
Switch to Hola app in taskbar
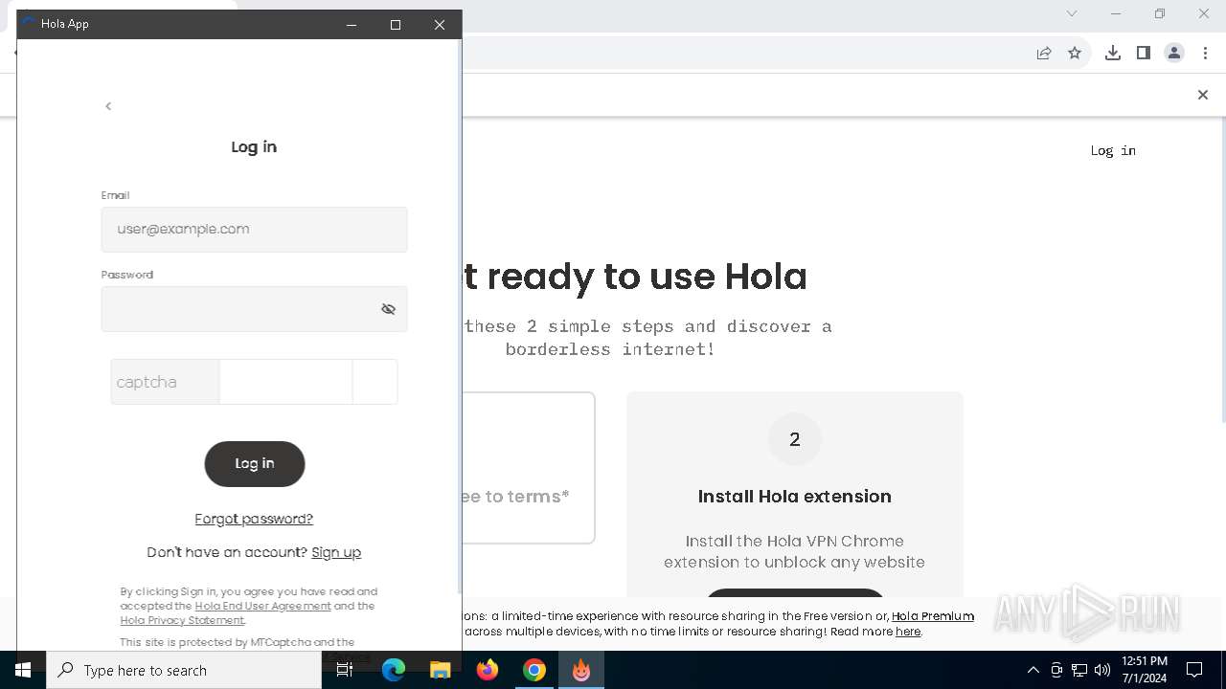581,670
